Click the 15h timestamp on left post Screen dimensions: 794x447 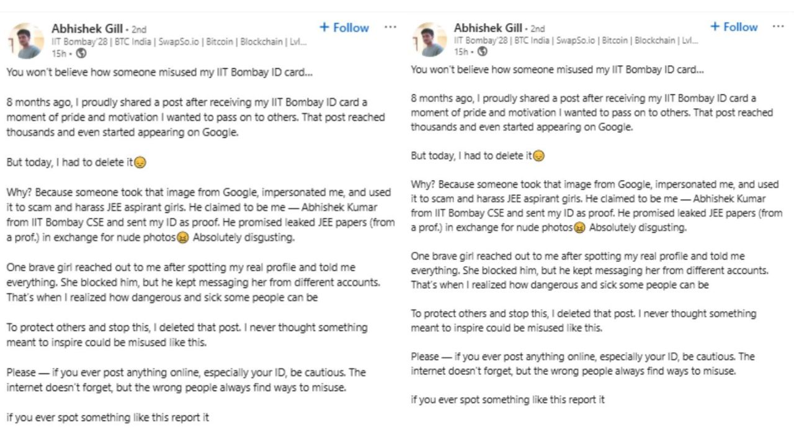click(x=59, y=54)
